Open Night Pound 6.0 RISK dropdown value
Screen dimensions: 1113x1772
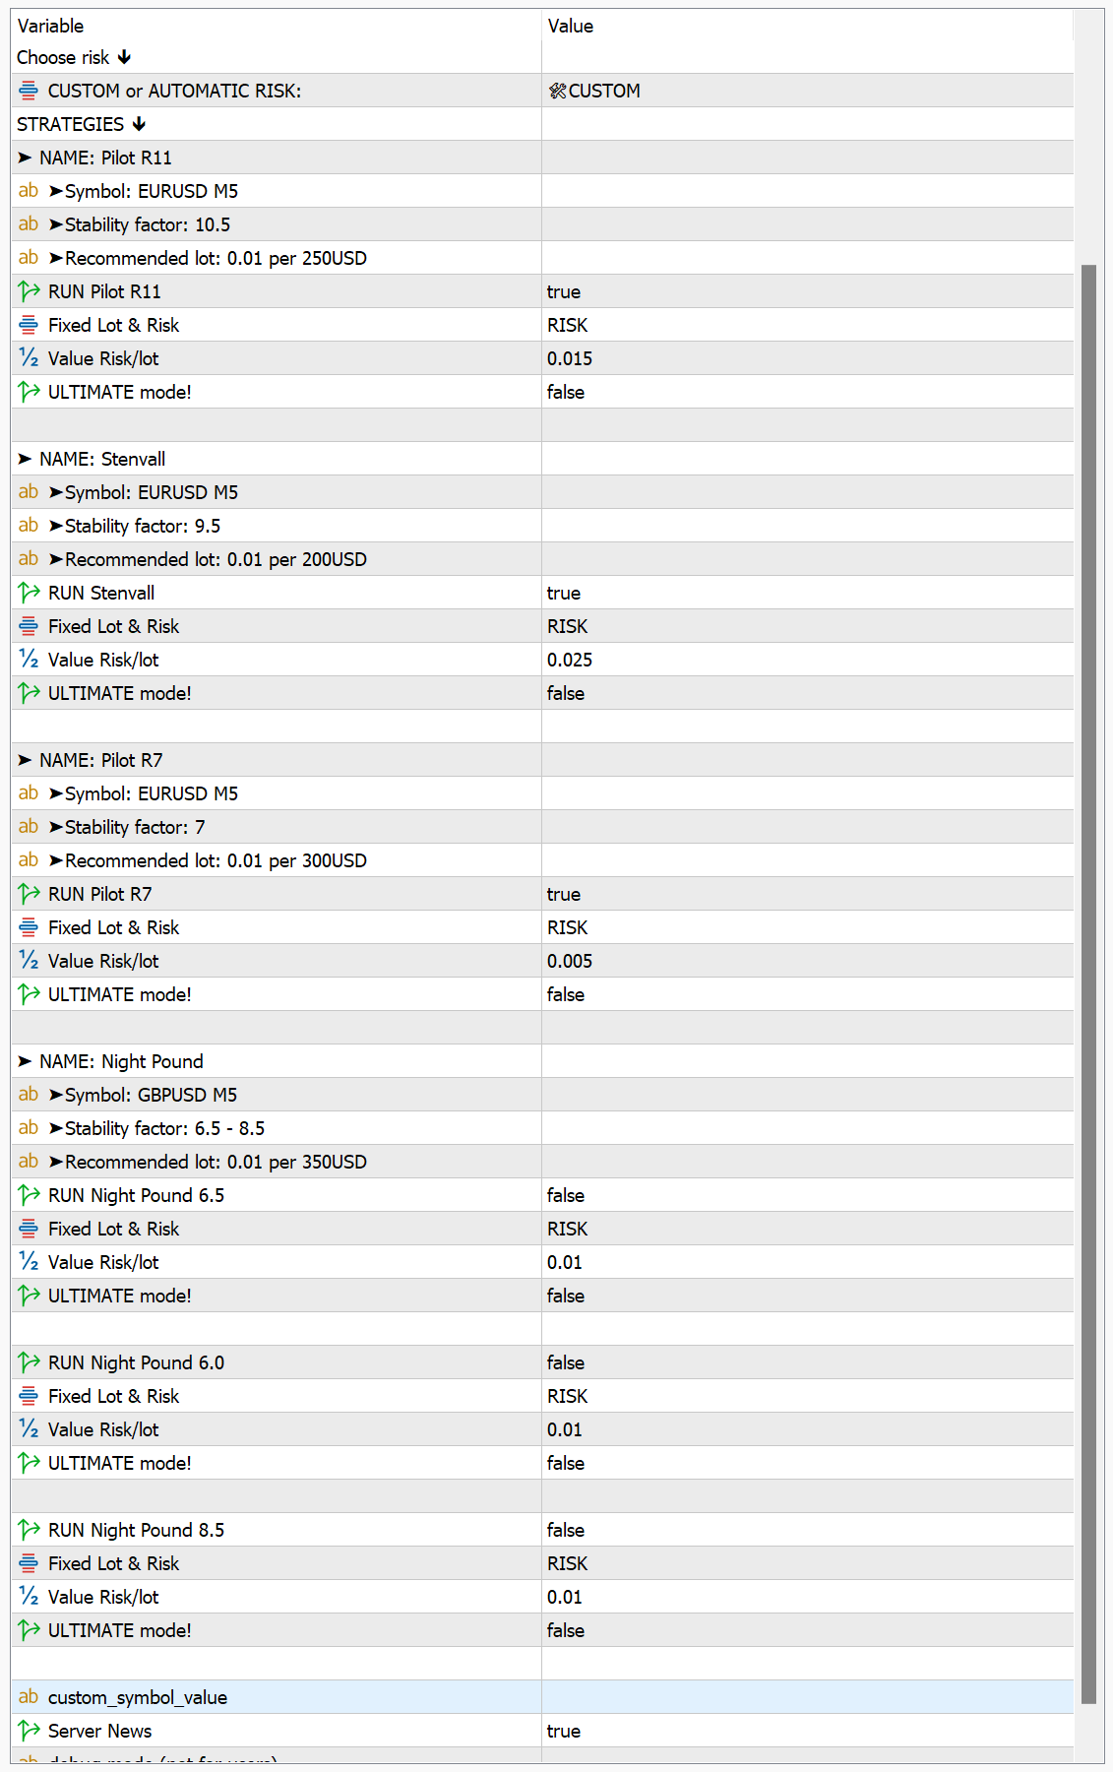(568, 1396)
